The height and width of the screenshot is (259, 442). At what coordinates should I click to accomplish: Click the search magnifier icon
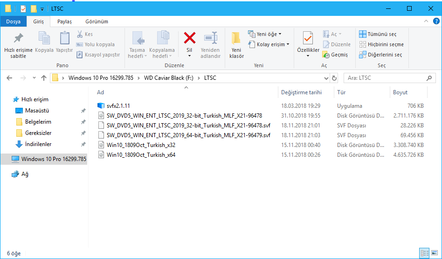pos(429,78)
